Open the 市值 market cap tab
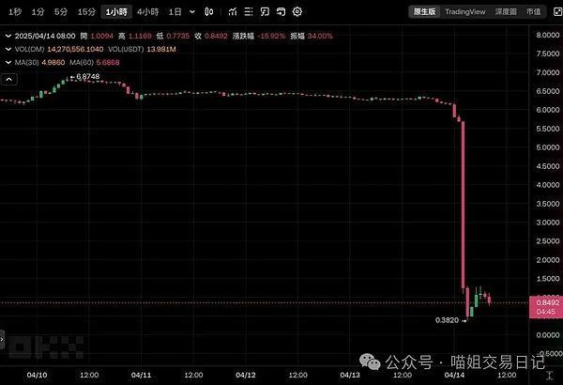This screenshot has width=563, height=385. 536,12
